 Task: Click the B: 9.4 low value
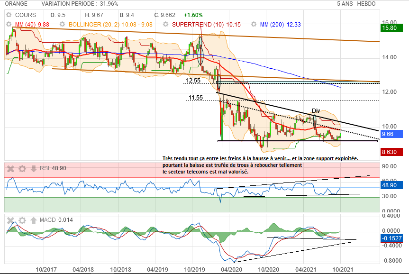click(127, 15)
